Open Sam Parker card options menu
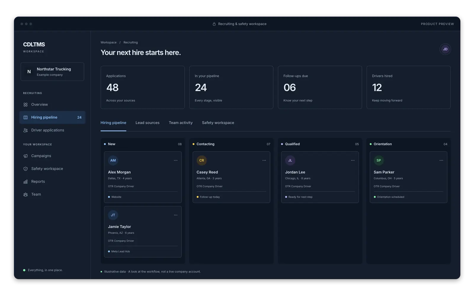This screenshot has height=296, width=474. click(x=441, y=160)
